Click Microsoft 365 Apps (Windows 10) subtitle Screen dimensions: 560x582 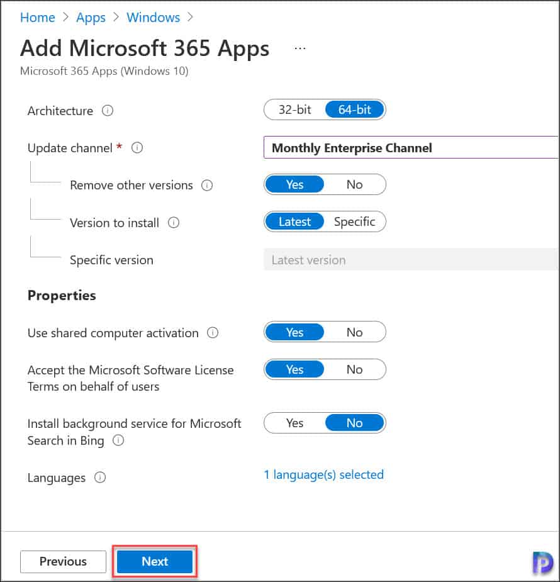pos(104,71)
